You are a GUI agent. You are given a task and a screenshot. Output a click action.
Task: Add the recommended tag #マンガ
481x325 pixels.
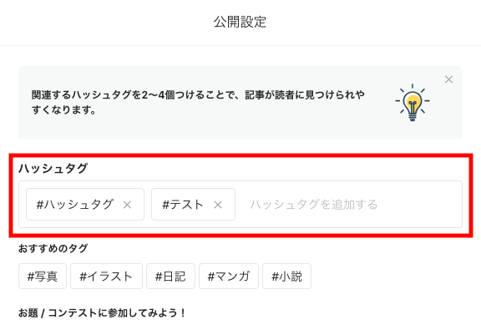pos(229,277)
